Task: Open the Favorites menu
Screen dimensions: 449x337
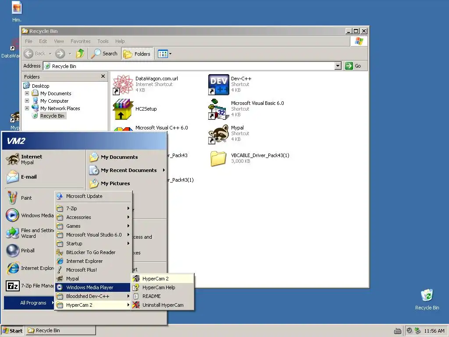Action: (81, 41)
